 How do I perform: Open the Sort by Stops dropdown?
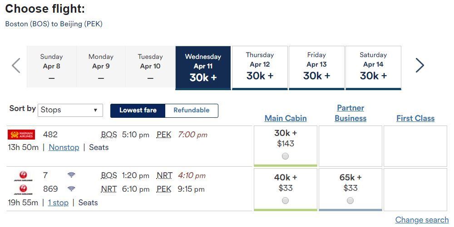pyautogui.click(x=70, y=110)
